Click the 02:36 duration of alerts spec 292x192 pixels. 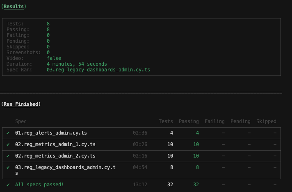[140, 133]
